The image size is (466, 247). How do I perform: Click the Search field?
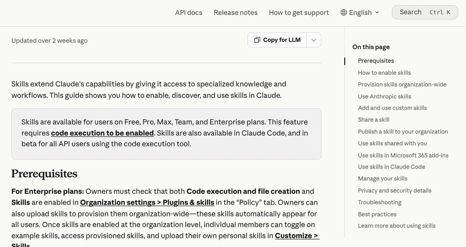coord(425,12)
